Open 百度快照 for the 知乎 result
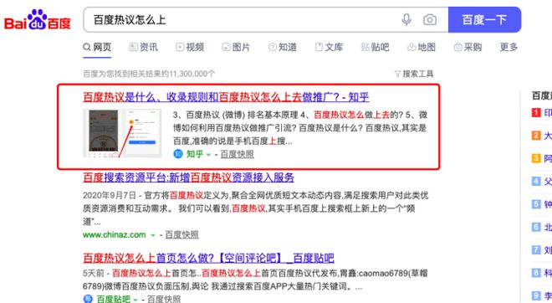The image size is (552, 303). pos(238,154)
